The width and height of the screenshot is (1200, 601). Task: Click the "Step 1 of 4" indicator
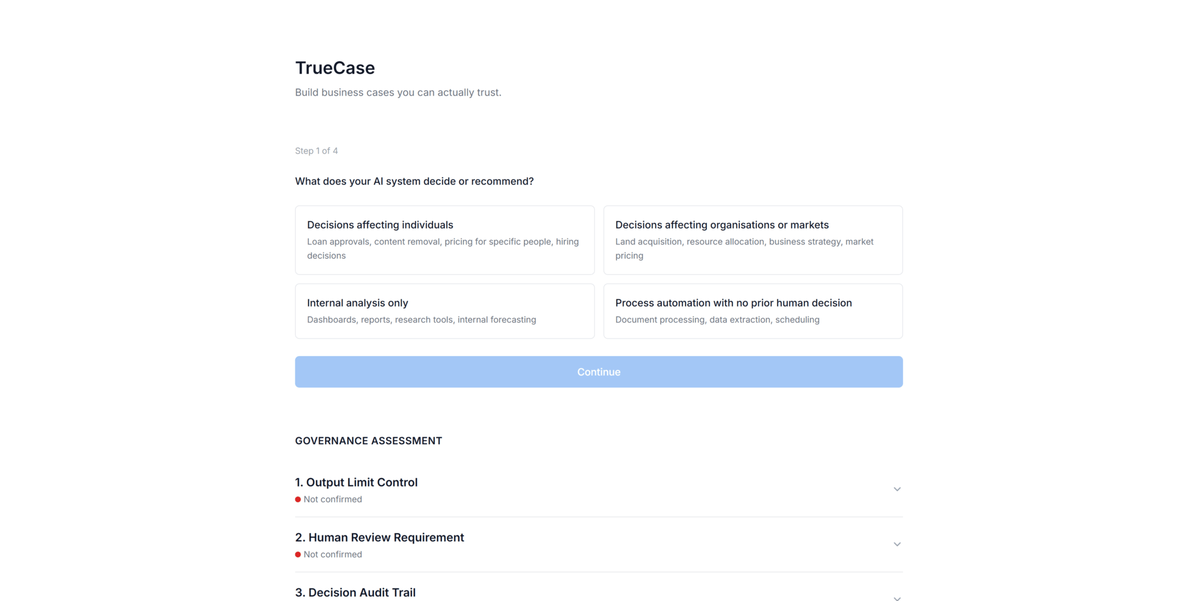coord(316,151)
